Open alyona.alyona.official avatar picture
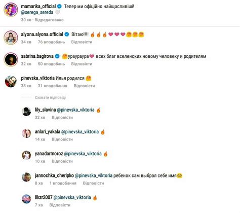This screenshot has width=240, height=213. point(11,38)
